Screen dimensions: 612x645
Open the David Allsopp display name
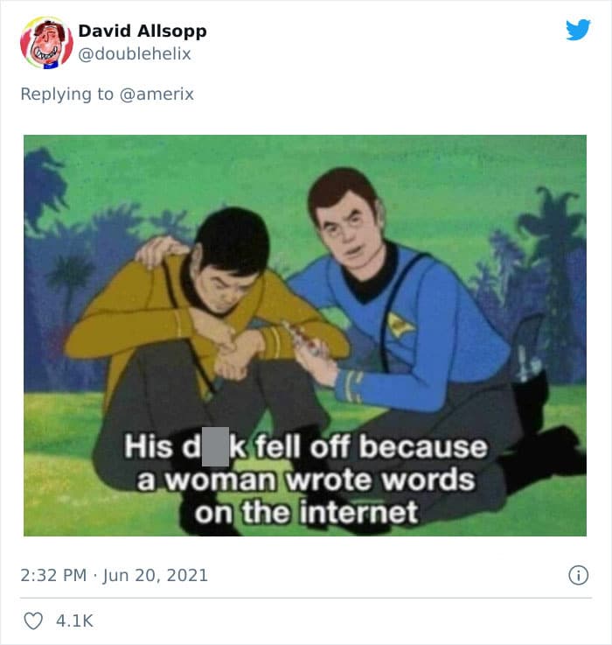coord(143,32)
